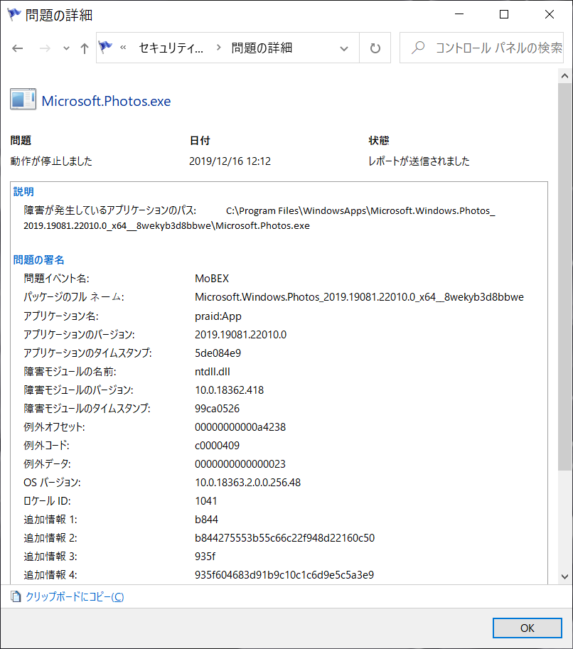573x649 pixels.
Task: Click the Microsoft.Photos.exe application icon
Action: (23, 100)
